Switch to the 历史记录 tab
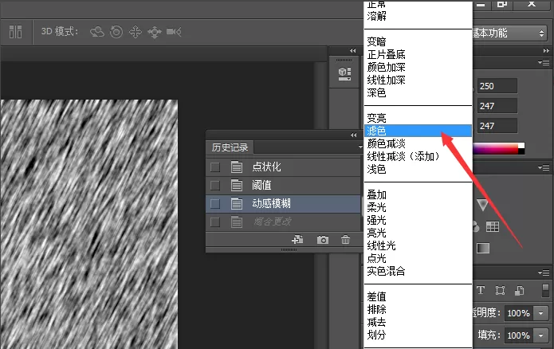This screenshot has width=554, height=349. pos(230,147)
